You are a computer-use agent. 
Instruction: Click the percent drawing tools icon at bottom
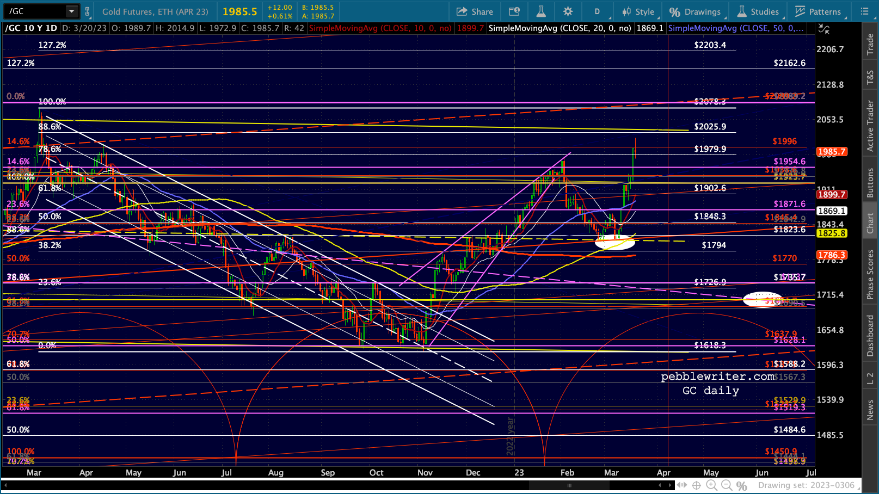tap(741, 485)
